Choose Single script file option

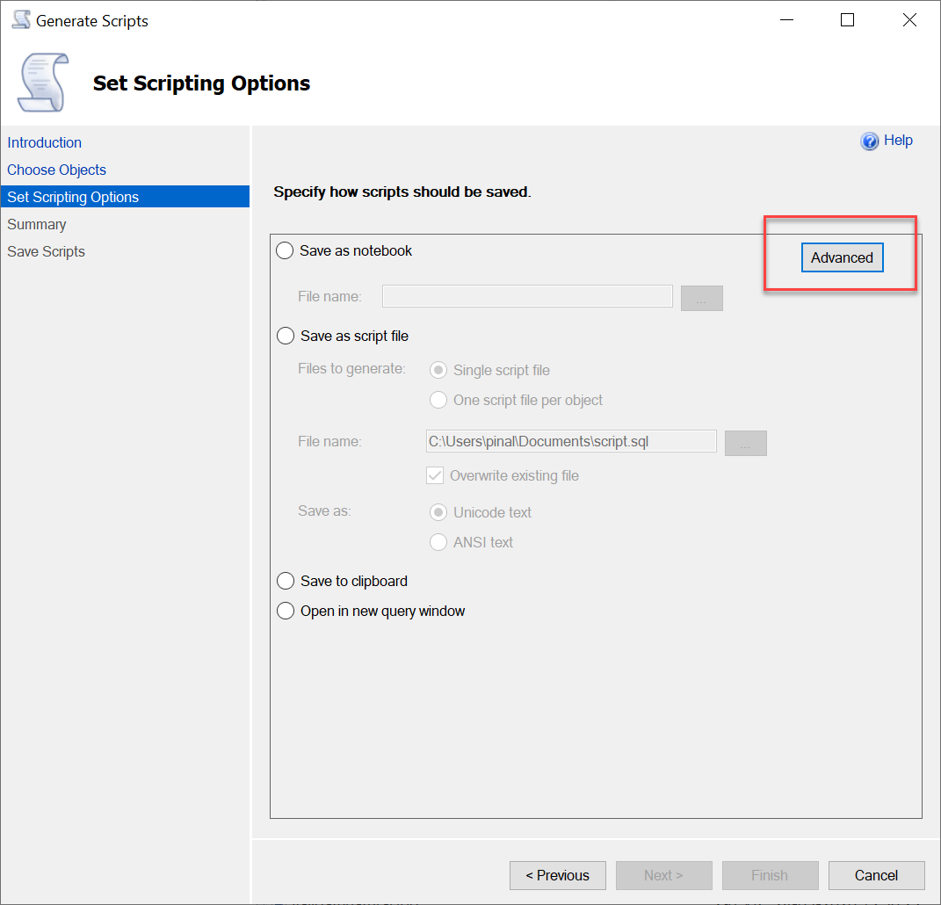pyautogui.click(x=438, y=370)
